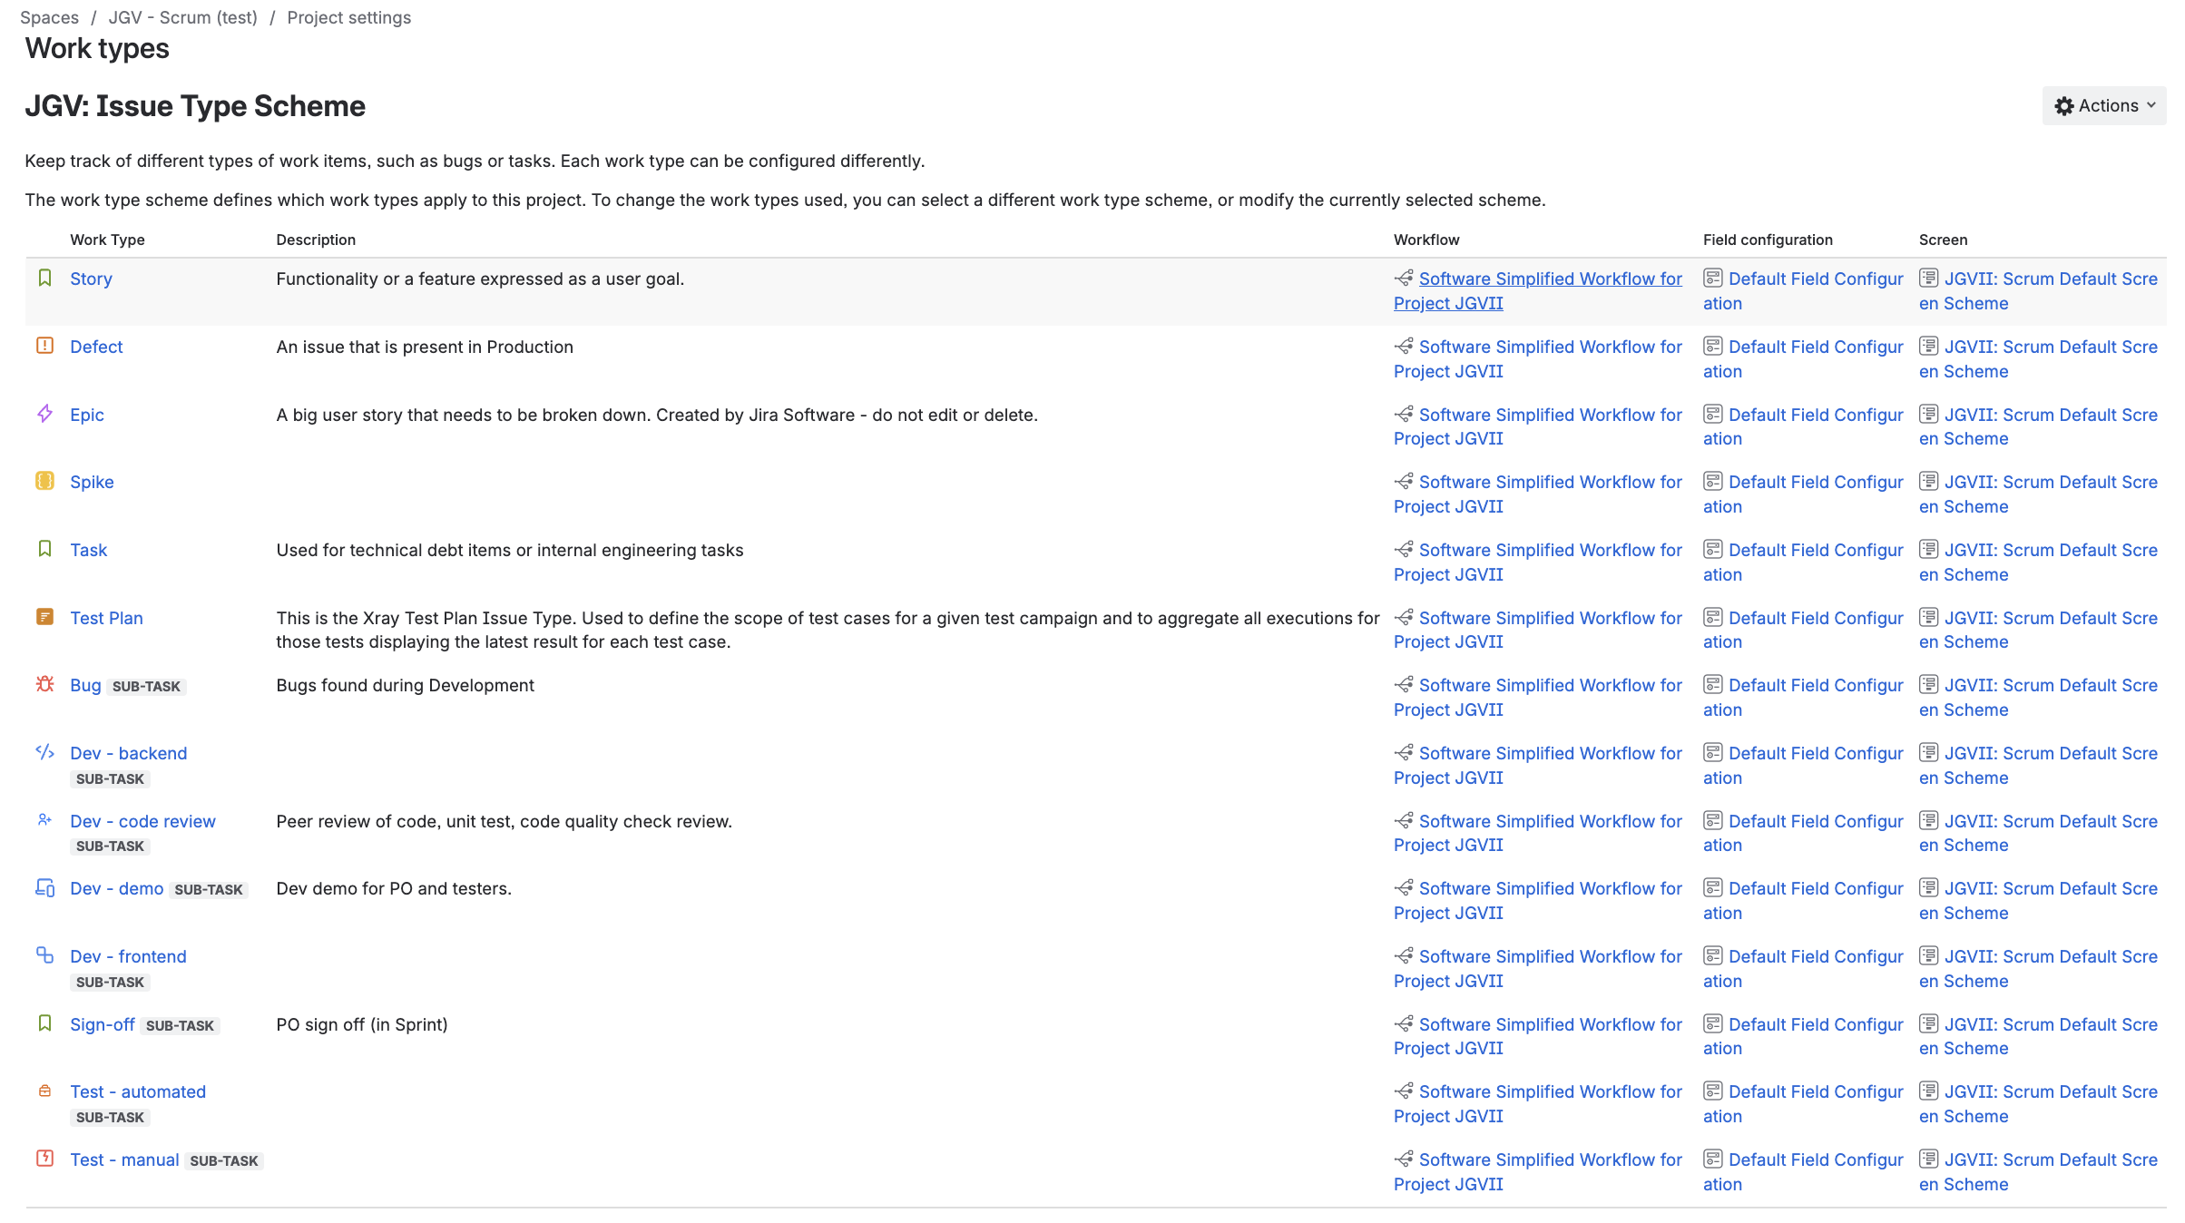This screenshot has width=2185, height=1223.
Task: Open the workflow link in the Test - manual row
Action: [x=1538, y=1171]
